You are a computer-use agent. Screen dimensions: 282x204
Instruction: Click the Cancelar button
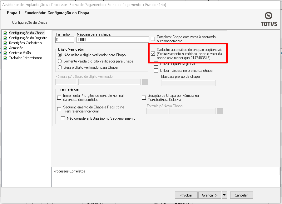[241, 195]
